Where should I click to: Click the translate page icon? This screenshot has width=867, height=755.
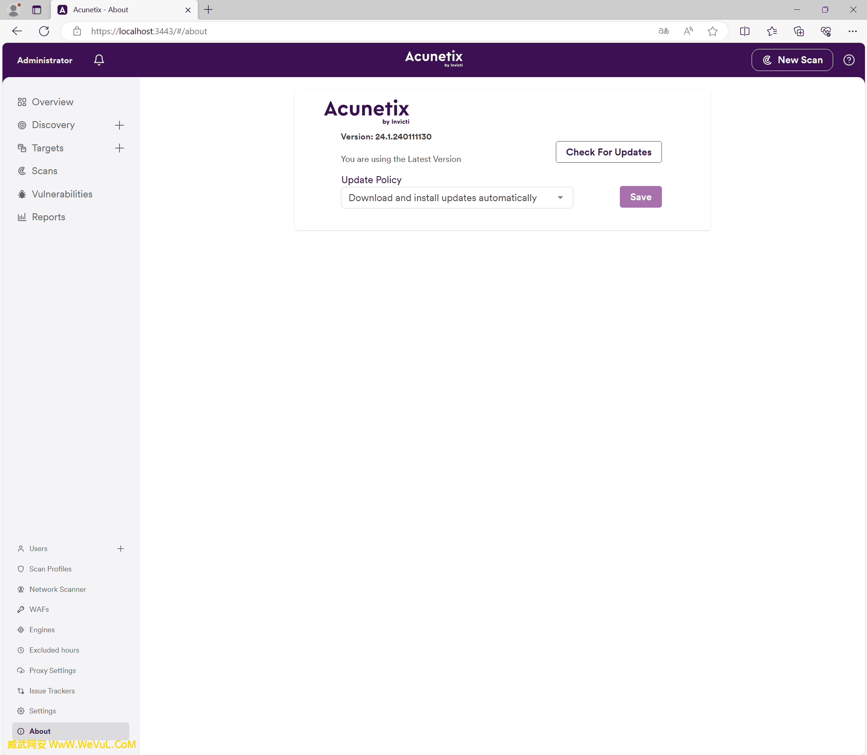663,31
